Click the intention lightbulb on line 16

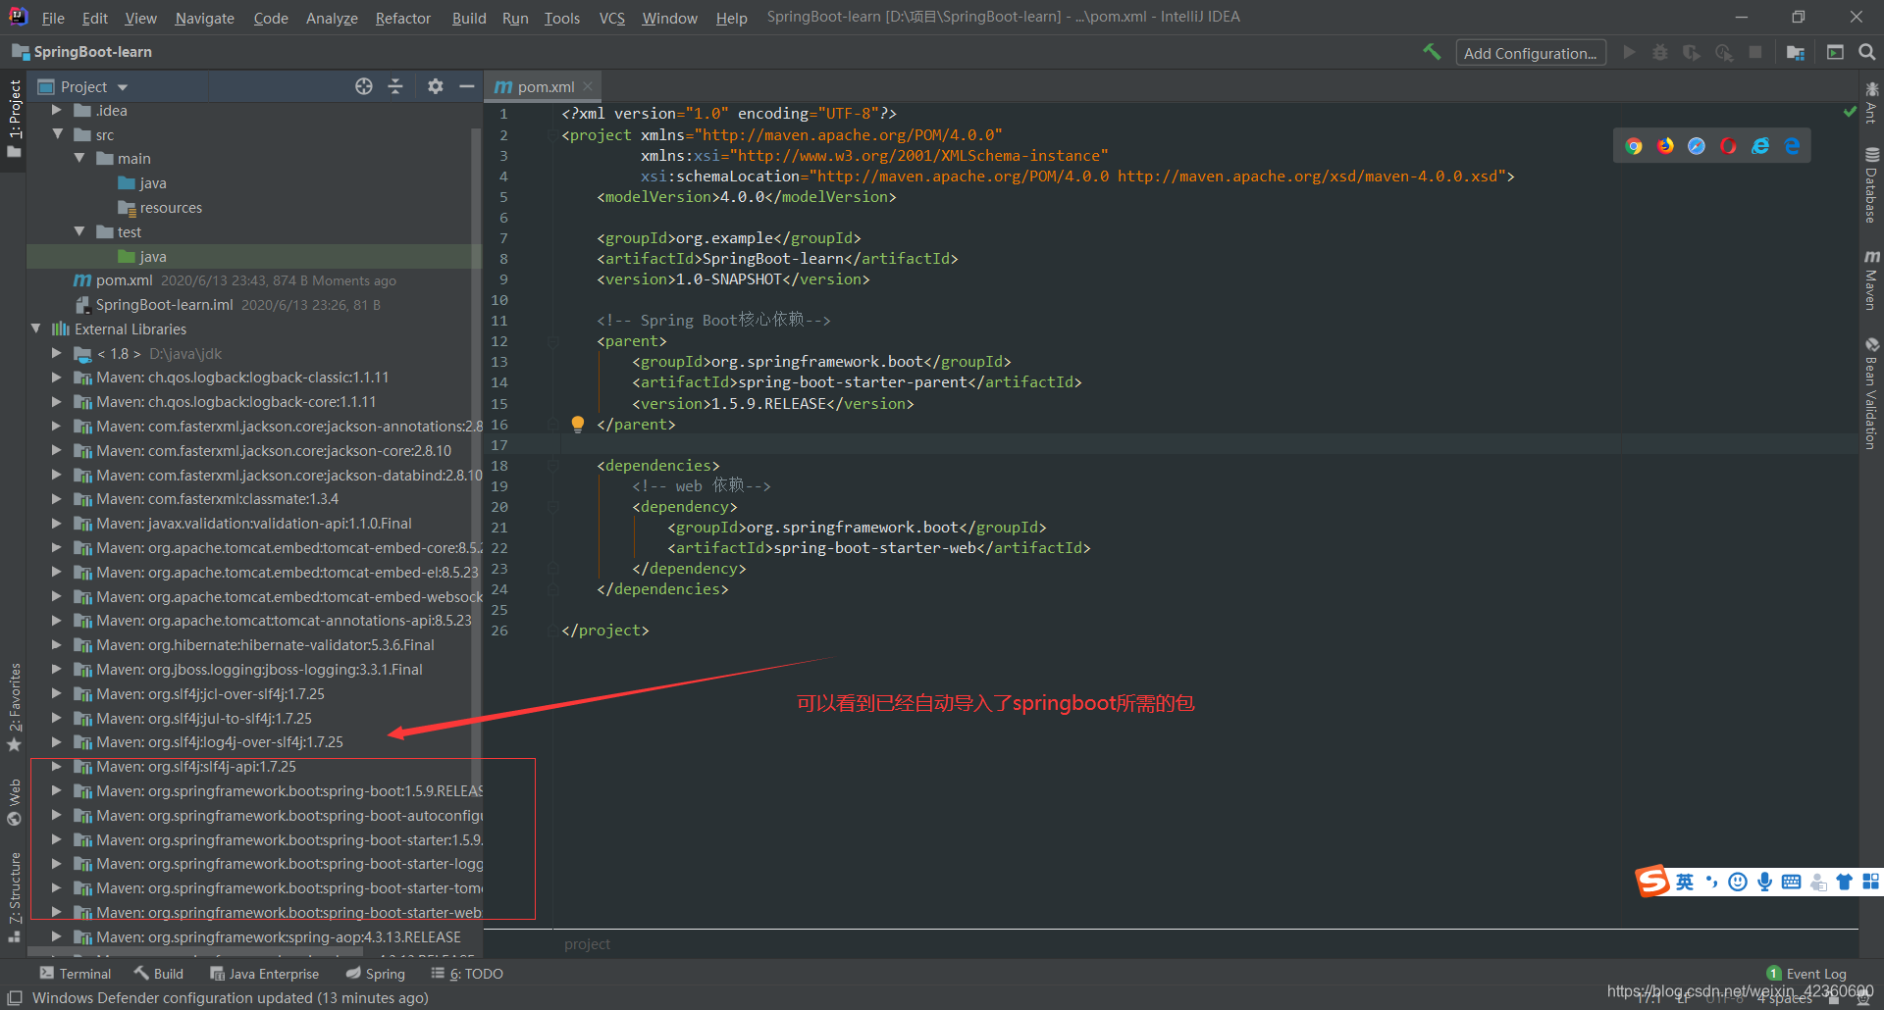coord(578,425)
